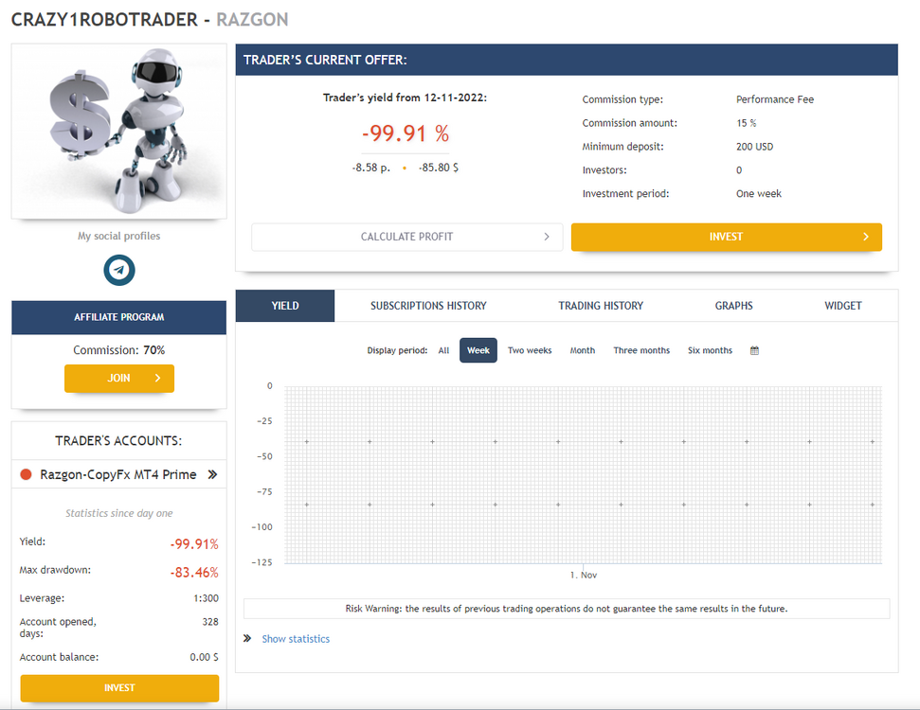Select the Six months display period
This screenshot has width=920, height=710.
[710, 350]
